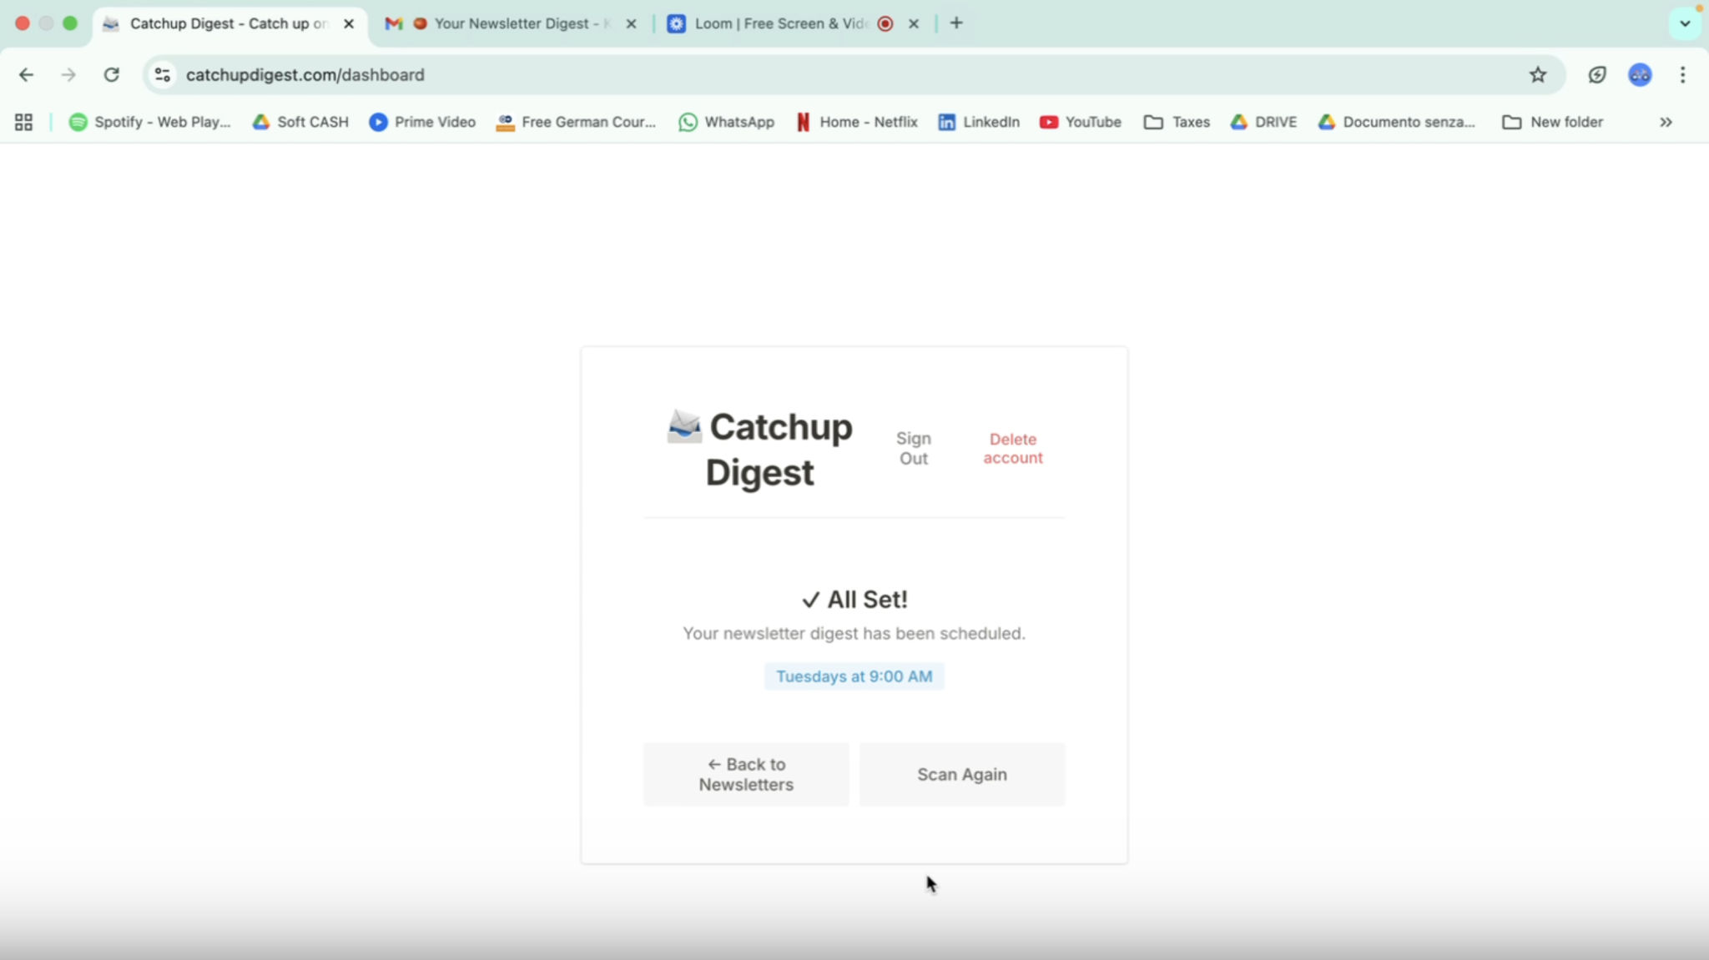1709x960 pixels.
Task: Open the apps grid in bookmarks bar
Action: point(23,122)
